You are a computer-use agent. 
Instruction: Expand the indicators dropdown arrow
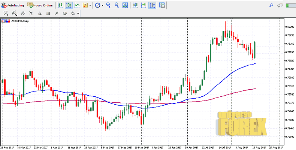coord(90,5)
